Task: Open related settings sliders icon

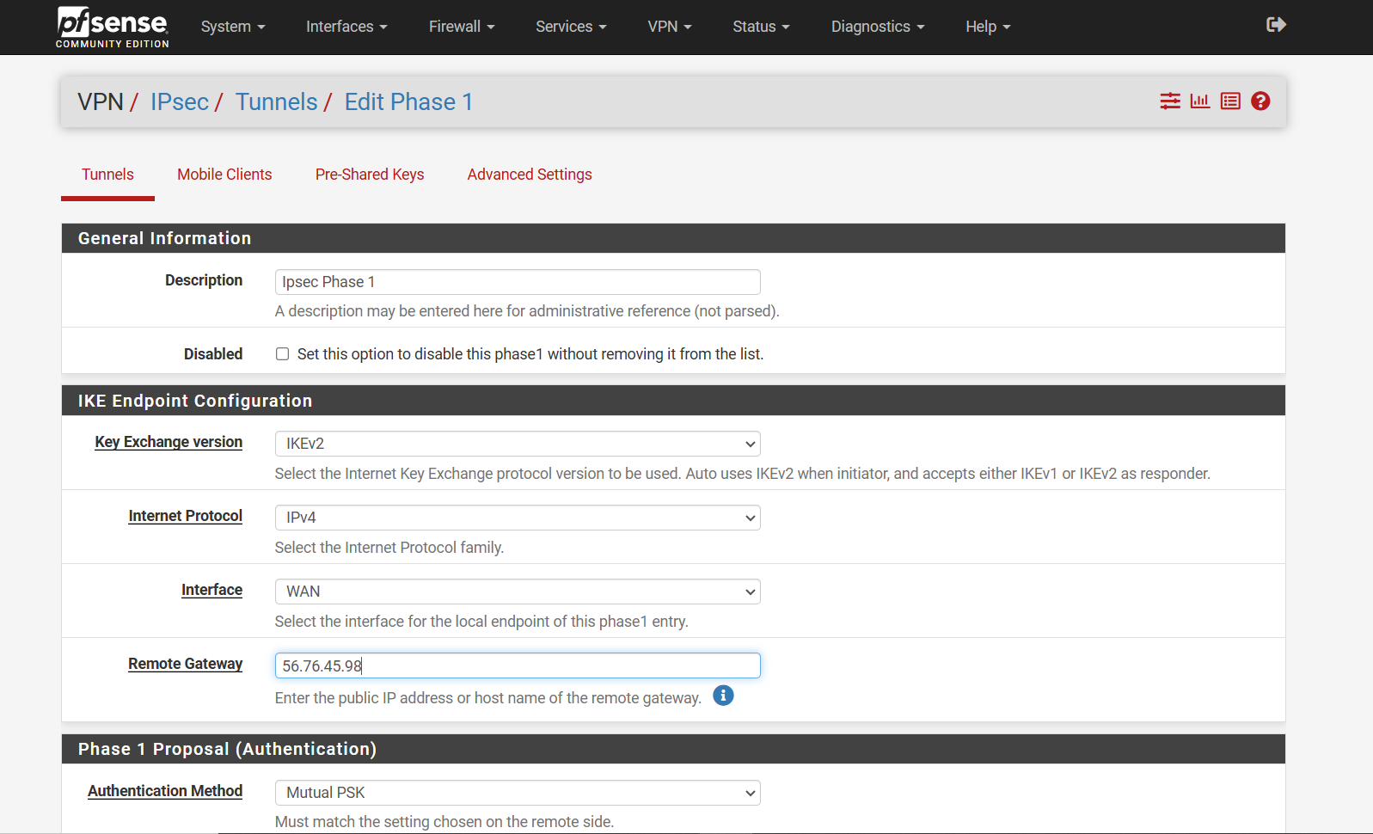Action: [1169, 101]
